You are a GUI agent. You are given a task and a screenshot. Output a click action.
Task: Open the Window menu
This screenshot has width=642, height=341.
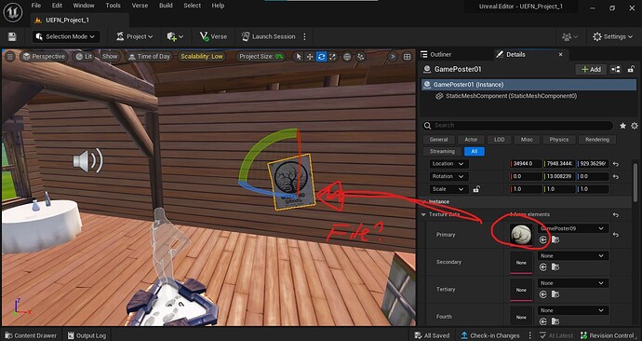point(83,6)
